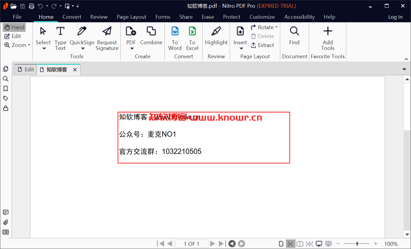This screenshot has height=249, width=411.
Task: Click the disabled Delete page button
Action: click(x=262, y=36)
